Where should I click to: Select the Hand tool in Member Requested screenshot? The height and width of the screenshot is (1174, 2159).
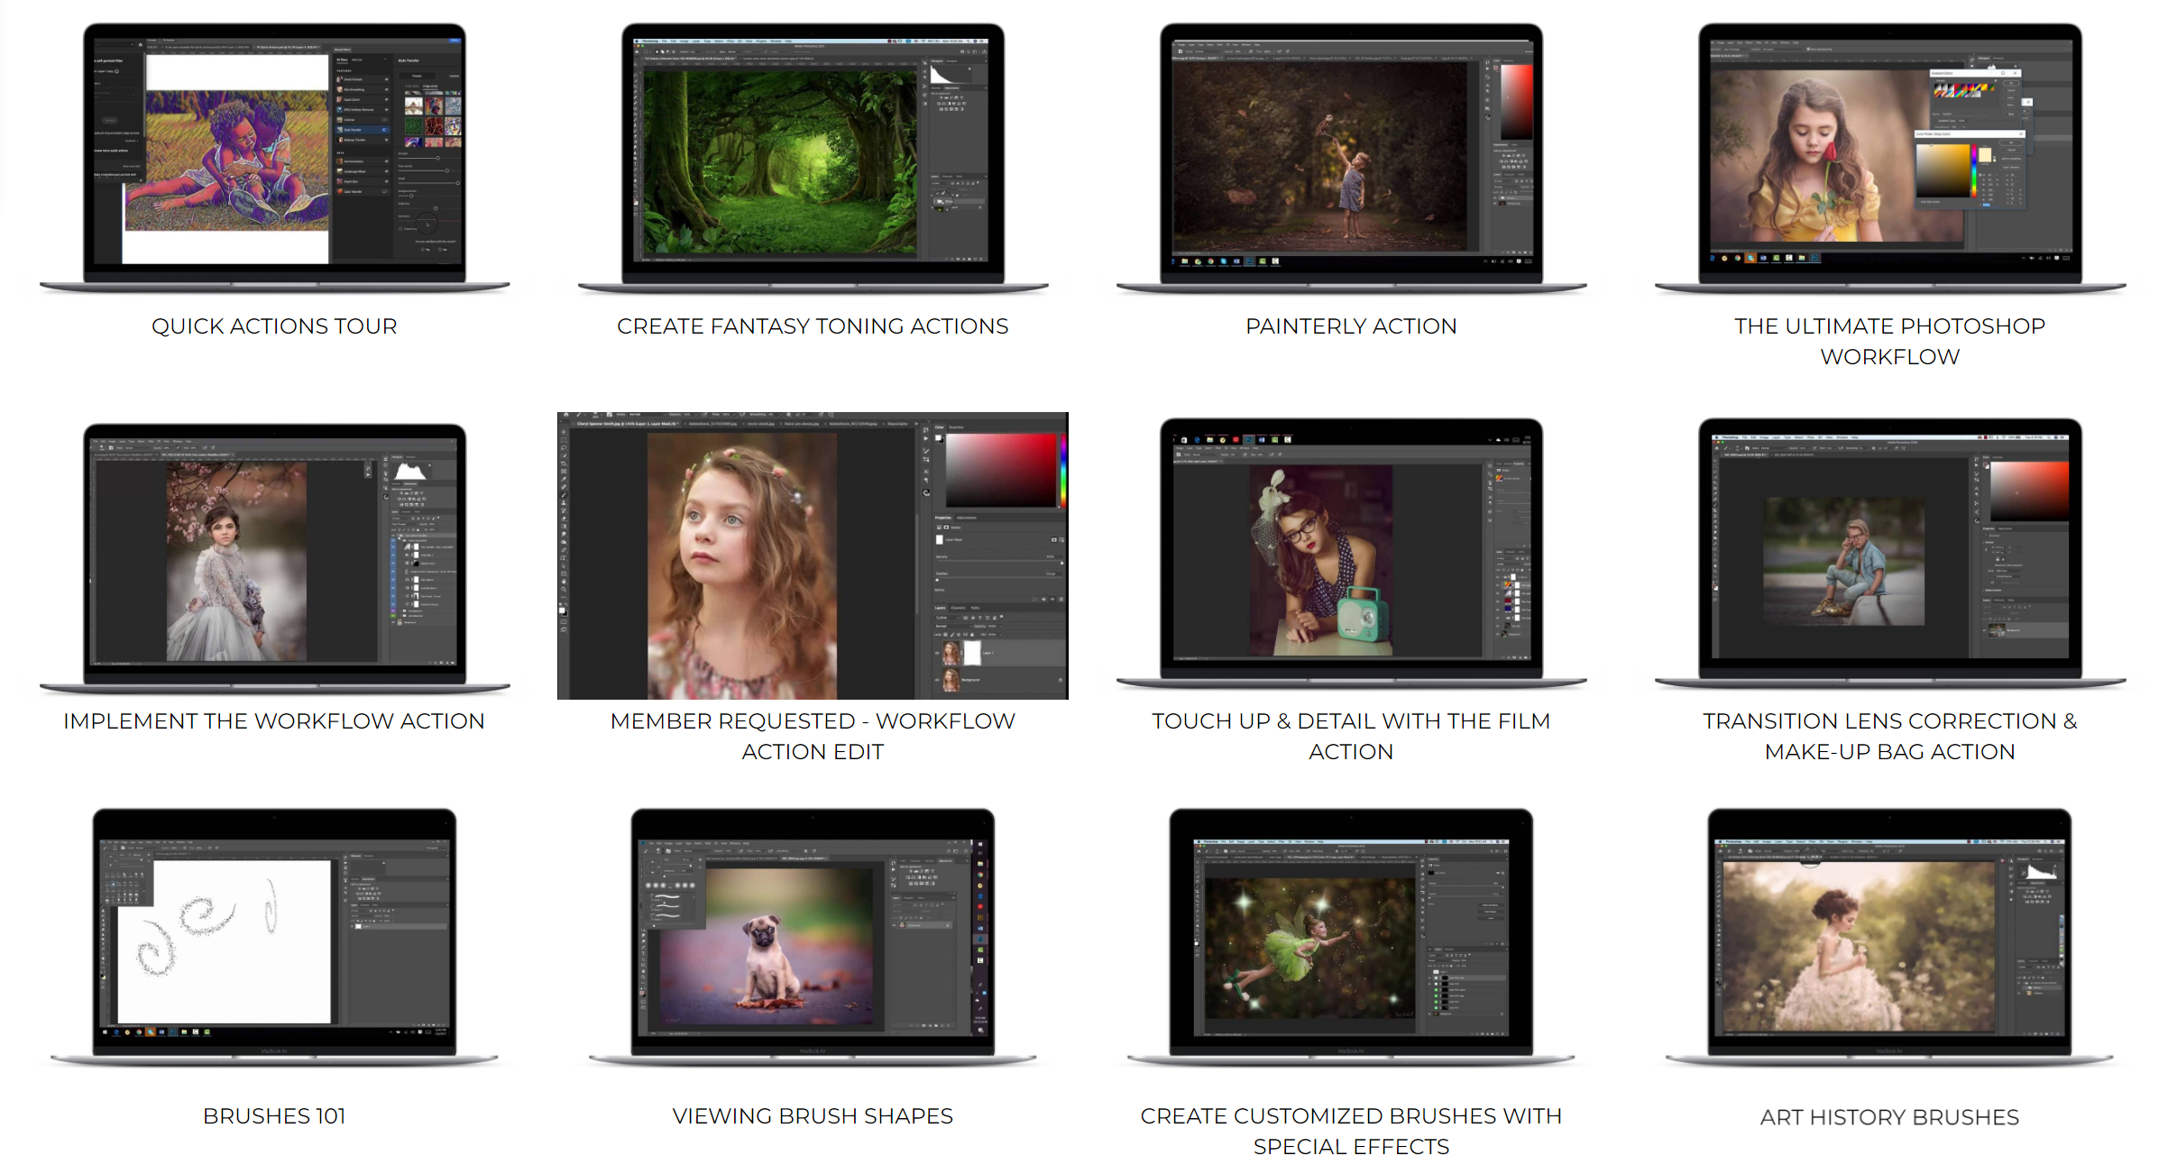(564, 582)
